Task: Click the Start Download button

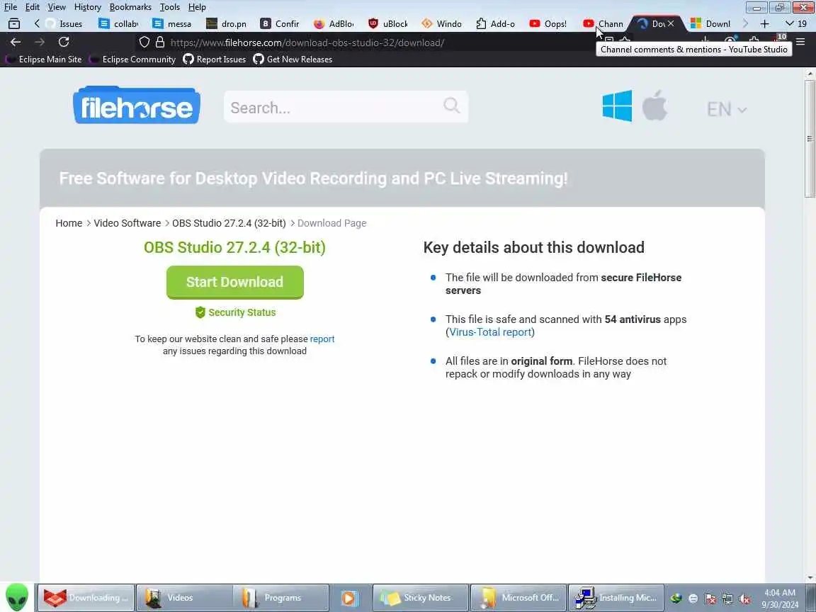Action: tap(234, 282)
